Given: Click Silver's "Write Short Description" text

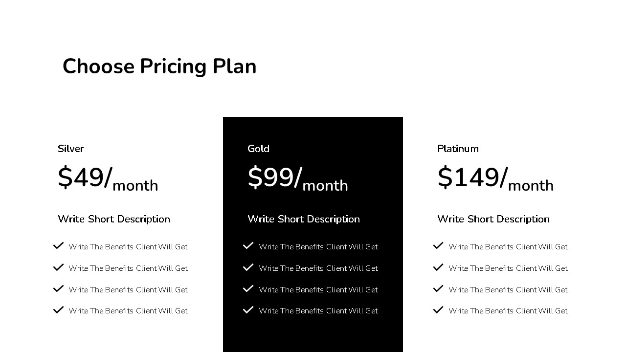Looking at the screenshot, I should 114,219.
